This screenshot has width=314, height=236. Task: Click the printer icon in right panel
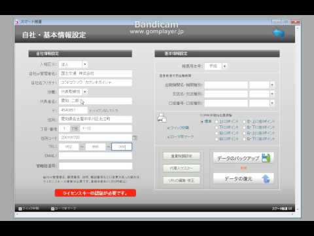coord(162,117)
